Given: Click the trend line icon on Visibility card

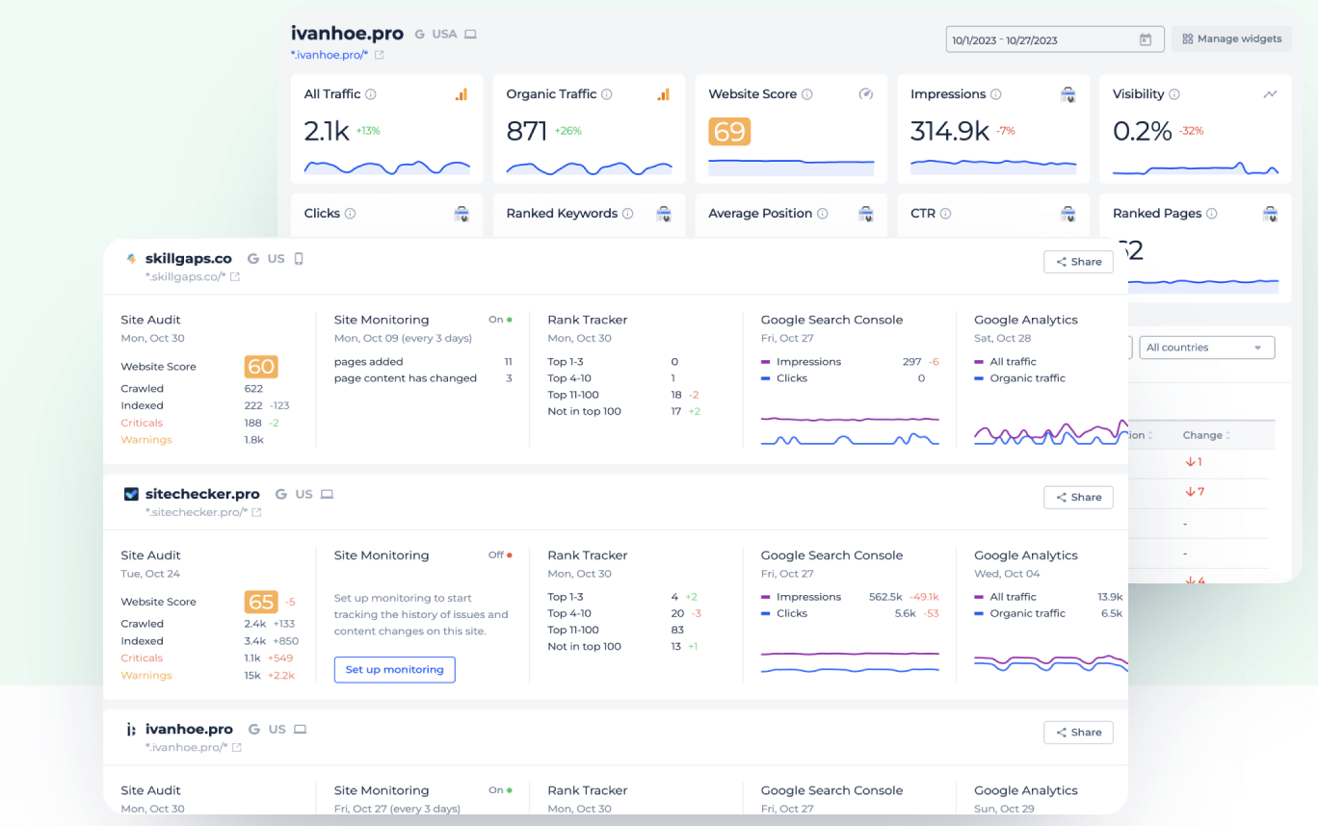Looking at the screenshot, I should click(x=1271, y=94).
